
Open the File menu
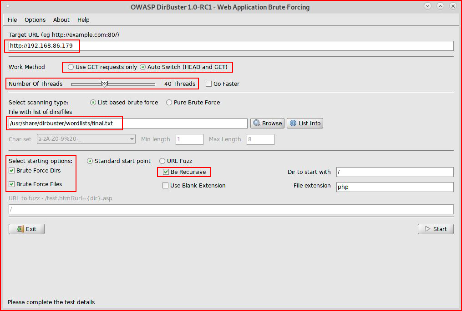[12, 20]
